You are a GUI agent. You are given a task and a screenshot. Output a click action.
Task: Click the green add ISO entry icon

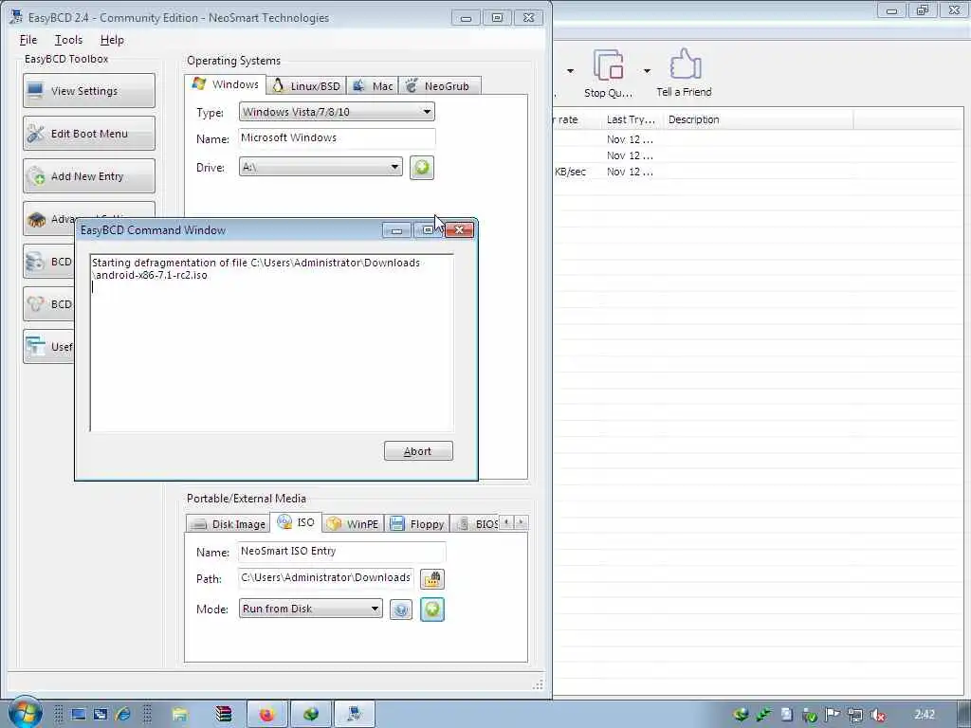(x=432, y=610)
